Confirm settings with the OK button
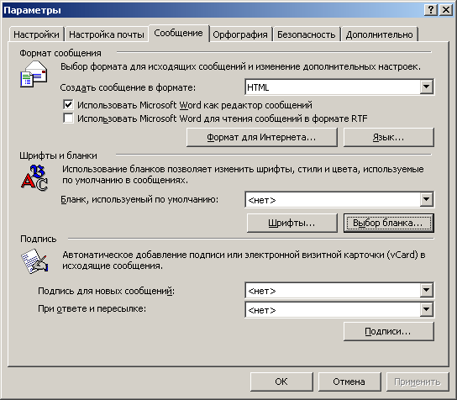457x400 pixels. tap(281, 382)
